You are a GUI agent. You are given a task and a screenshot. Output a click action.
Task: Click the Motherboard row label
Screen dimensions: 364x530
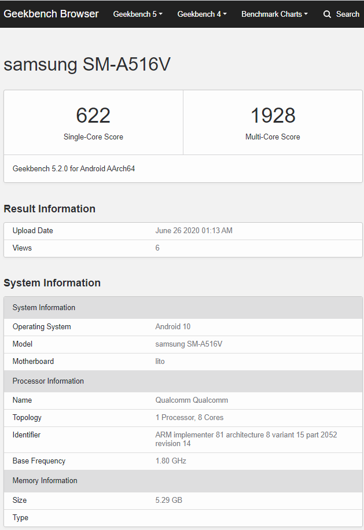[x=33, y=361]
